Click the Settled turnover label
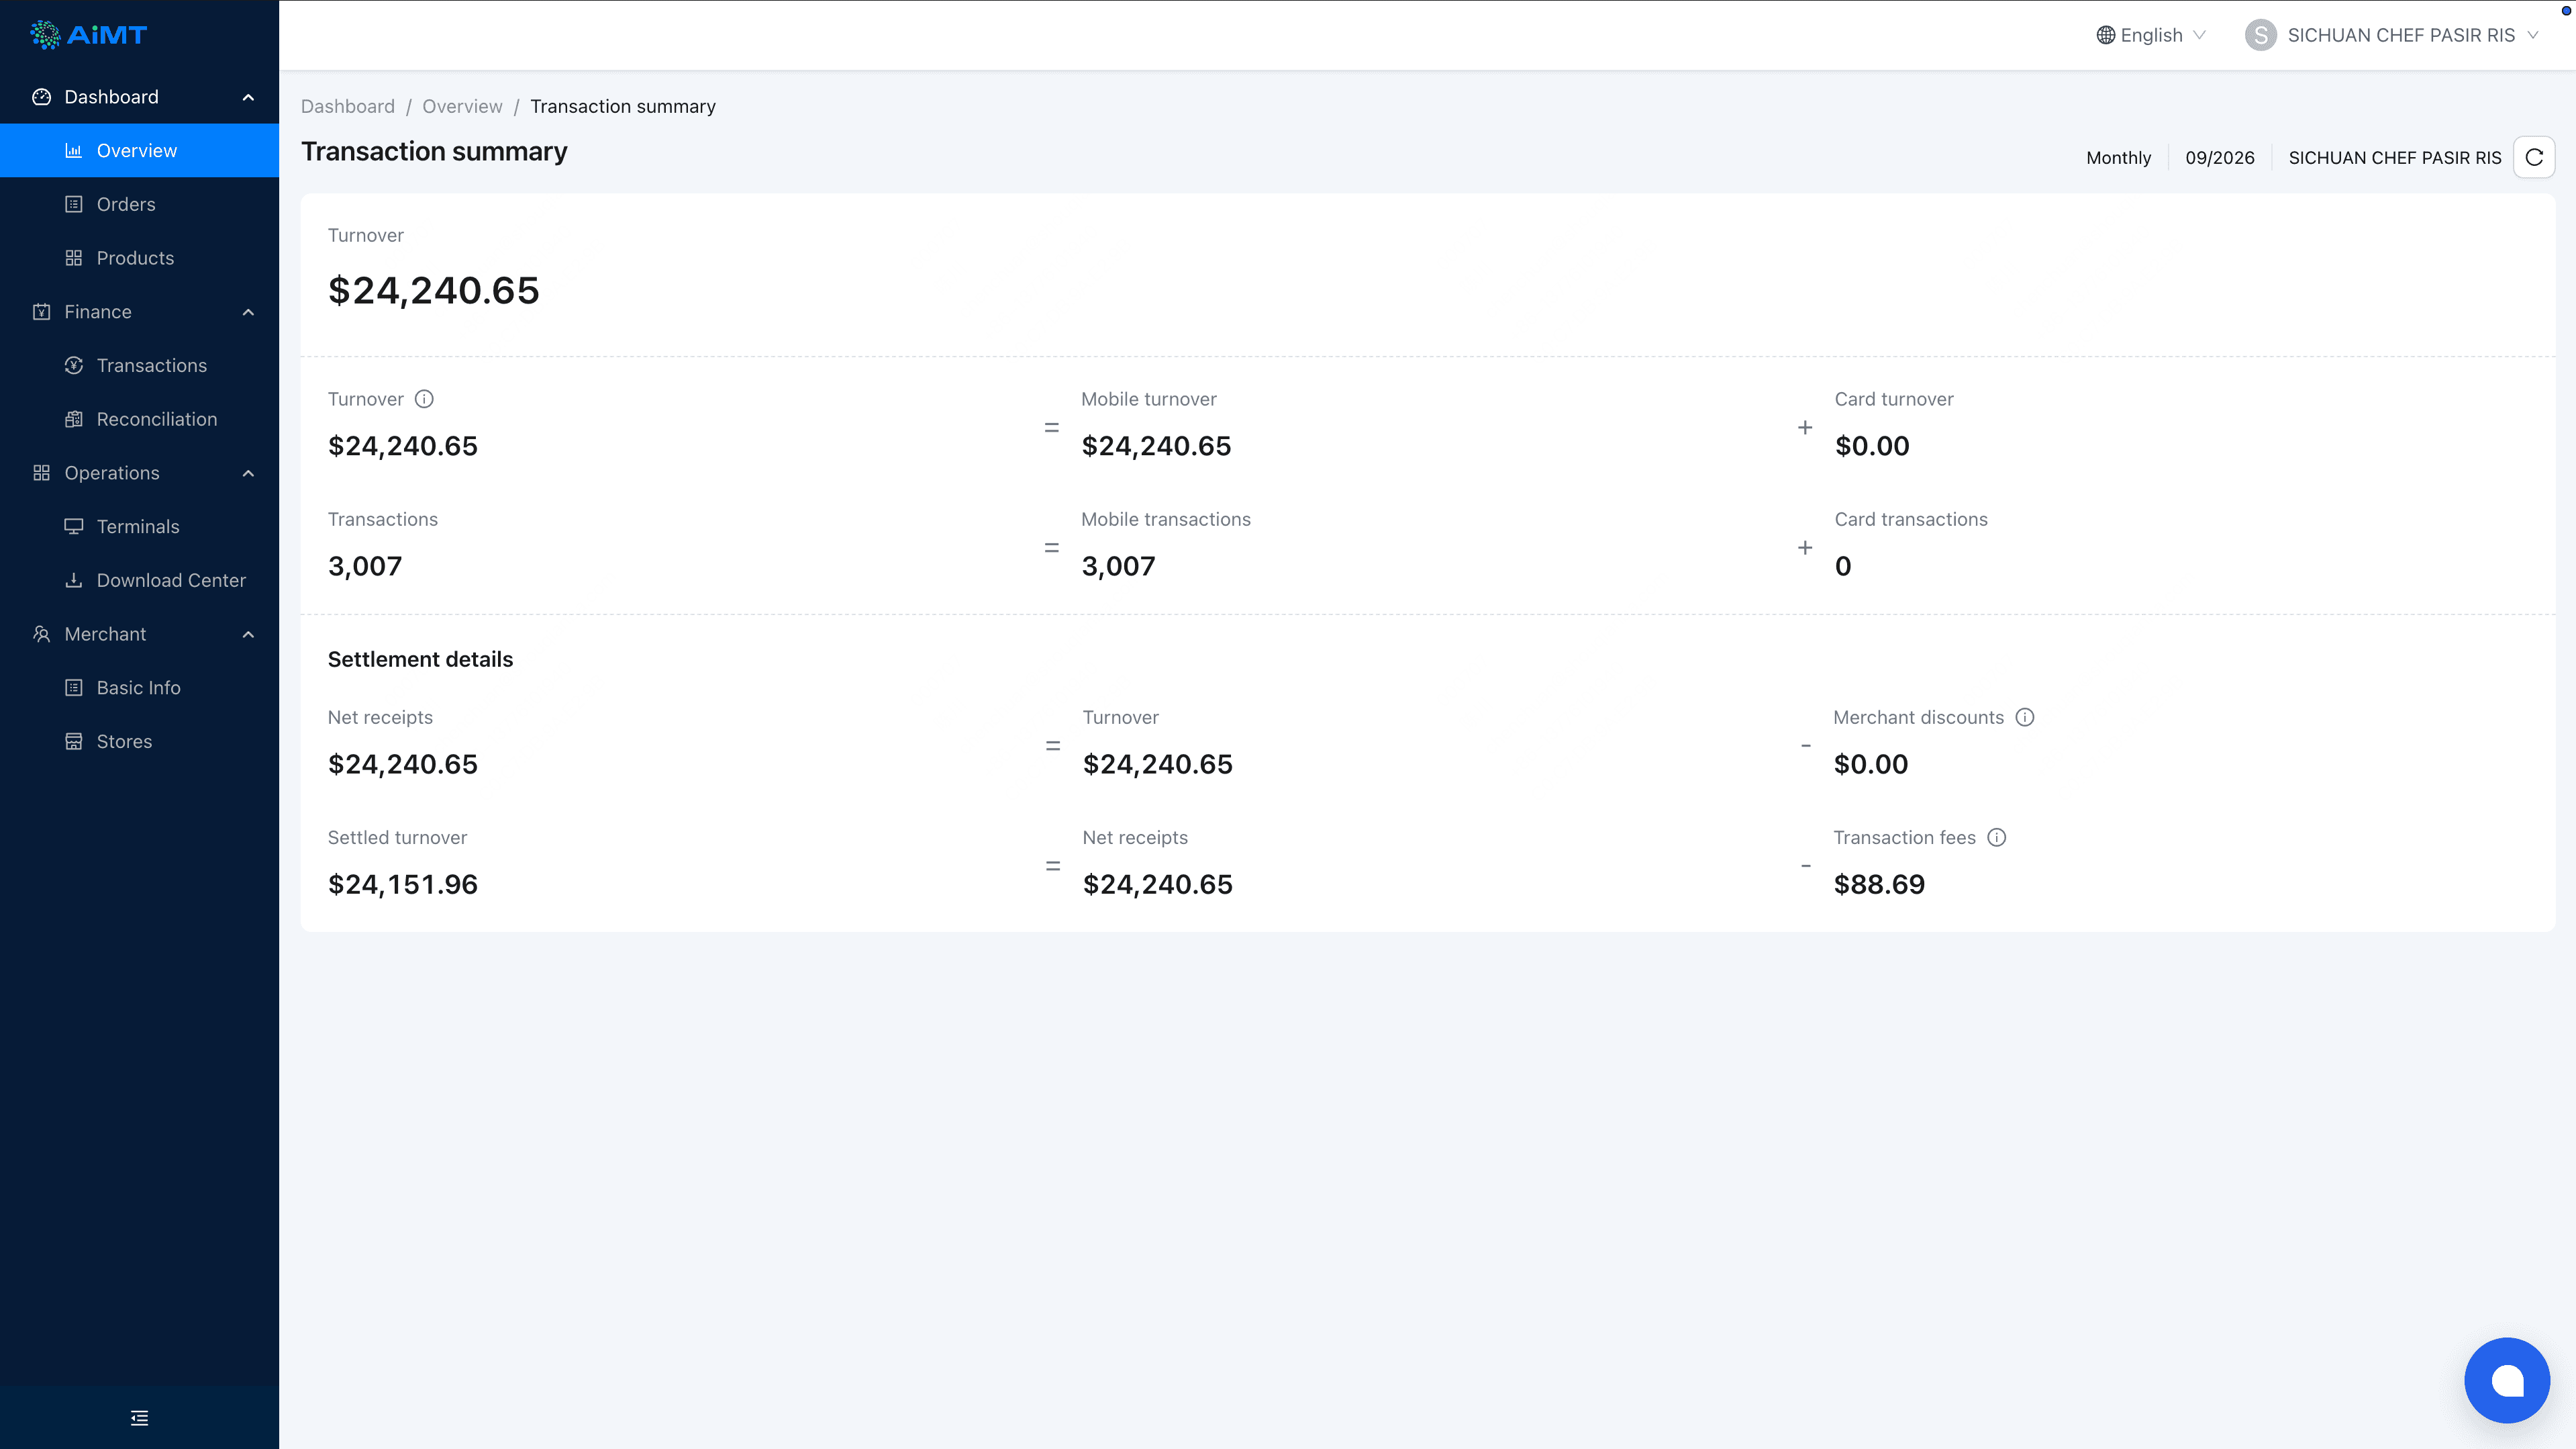The image size is (2576, 1449). (x=397, y=837)
